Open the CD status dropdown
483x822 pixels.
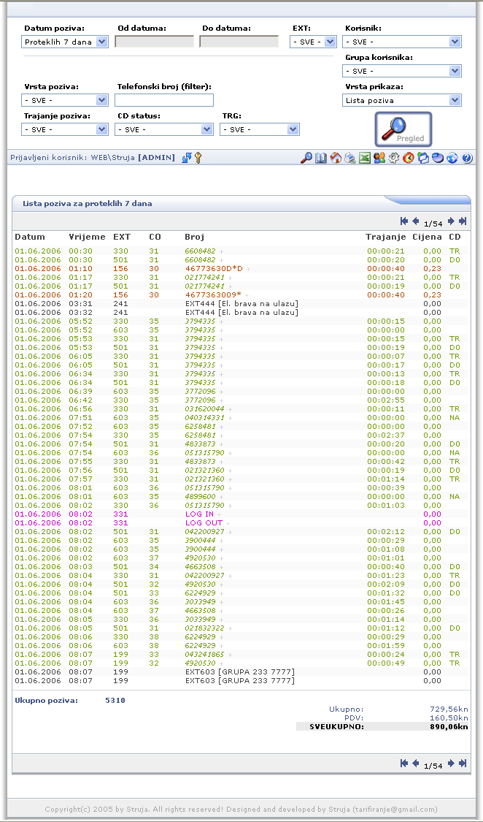(x=164, y=129)
